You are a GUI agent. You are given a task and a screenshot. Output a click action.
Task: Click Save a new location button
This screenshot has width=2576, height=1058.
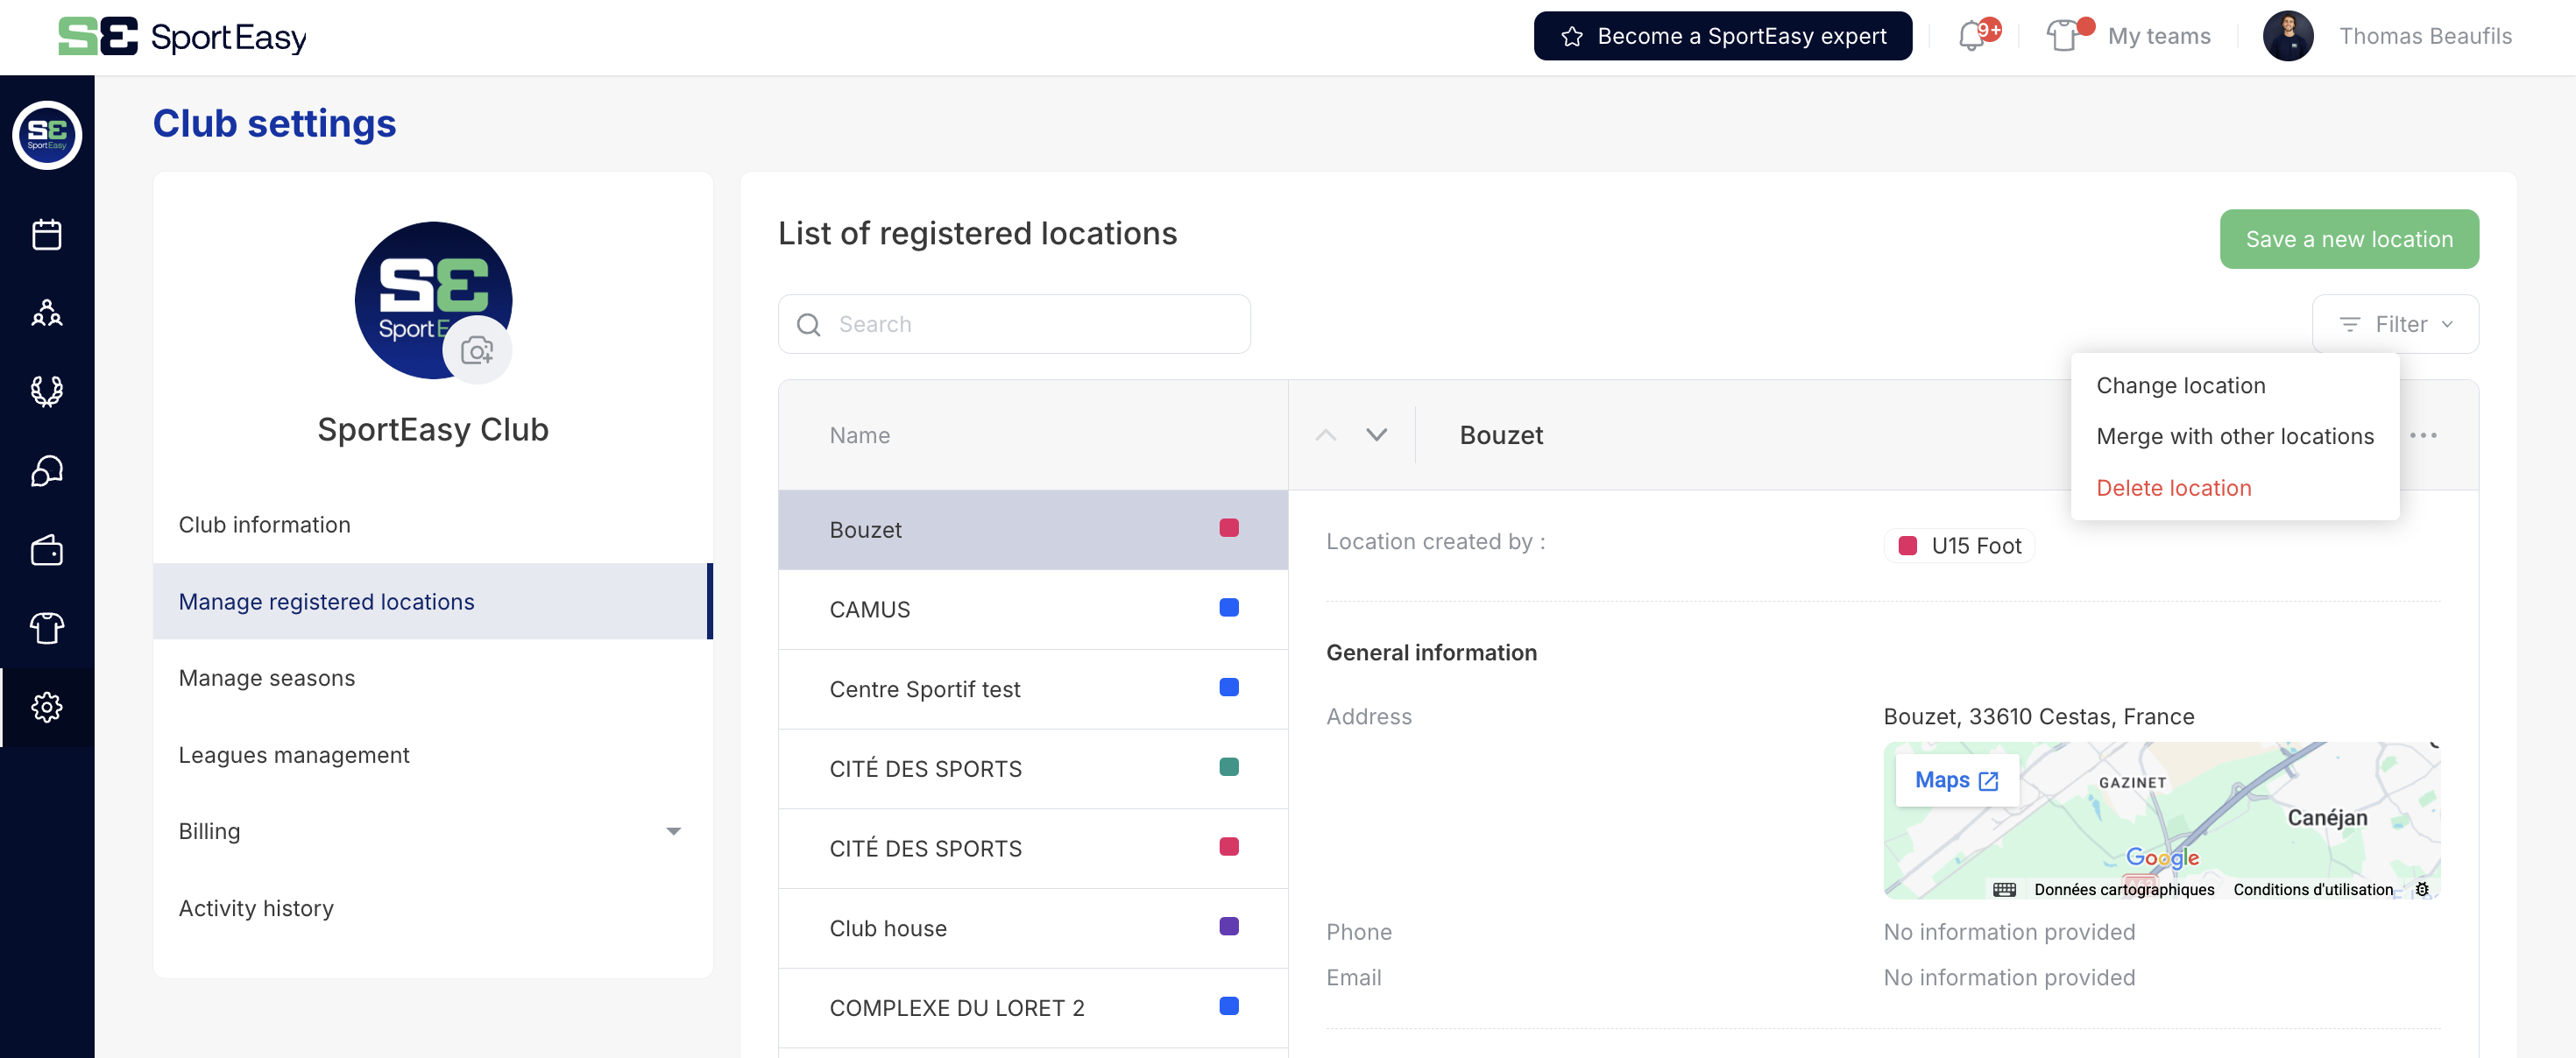2348,239
